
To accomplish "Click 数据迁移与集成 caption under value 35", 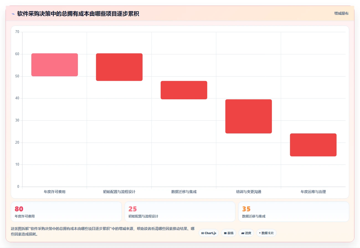I will 254,216.
